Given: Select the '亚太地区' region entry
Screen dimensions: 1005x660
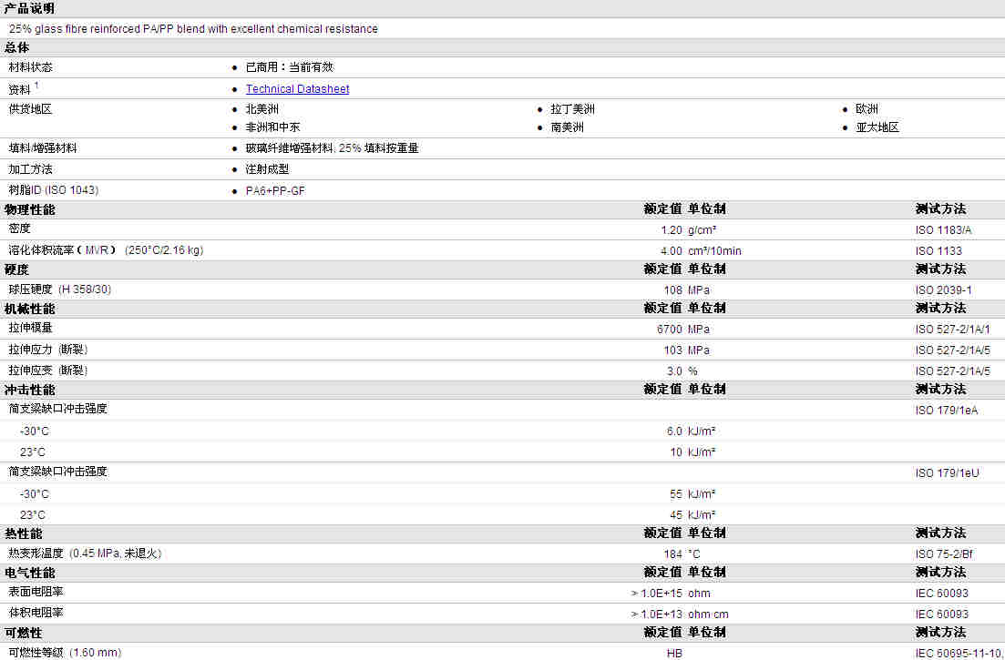Looking at the screenshot, I should click(x=877, y=127).
